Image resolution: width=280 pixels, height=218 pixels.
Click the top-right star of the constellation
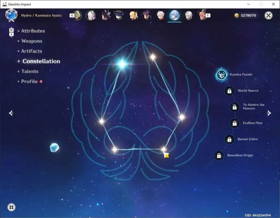[x=153, y=57]
